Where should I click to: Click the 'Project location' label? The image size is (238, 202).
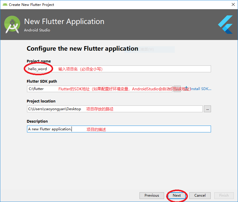pyautogui.click(x=41, y=101)
